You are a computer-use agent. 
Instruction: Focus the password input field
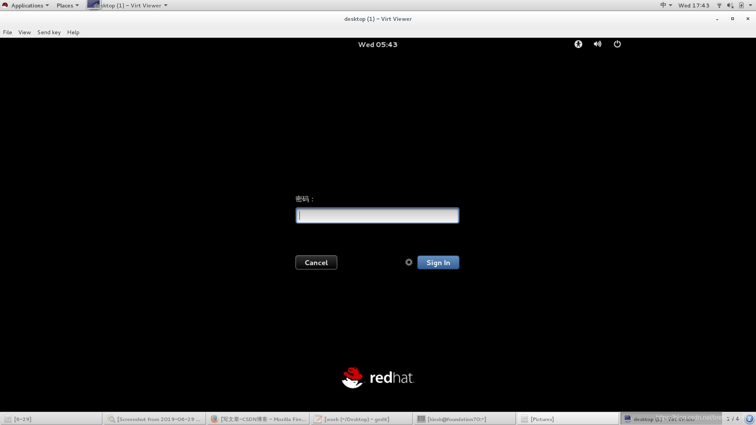point(377,215)
